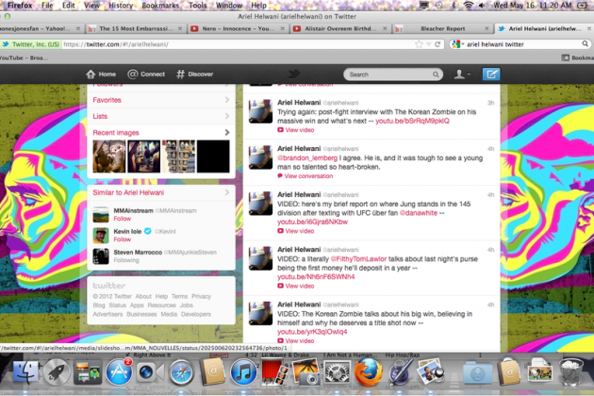
Task: Expand the Recent images chevron
Action: [227, 132]
